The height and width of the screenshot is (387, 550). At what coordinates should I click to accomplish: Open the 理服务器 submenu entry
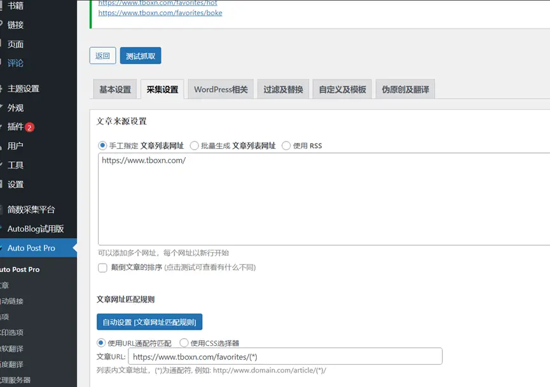pos(15,380)
